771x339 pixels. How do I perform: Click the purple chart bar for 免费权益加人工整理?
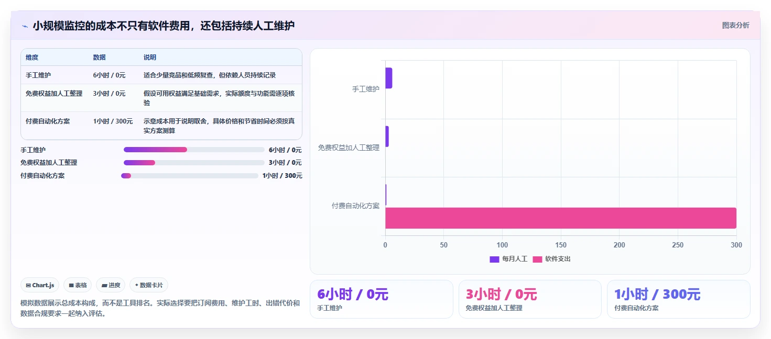coord(387,137)
